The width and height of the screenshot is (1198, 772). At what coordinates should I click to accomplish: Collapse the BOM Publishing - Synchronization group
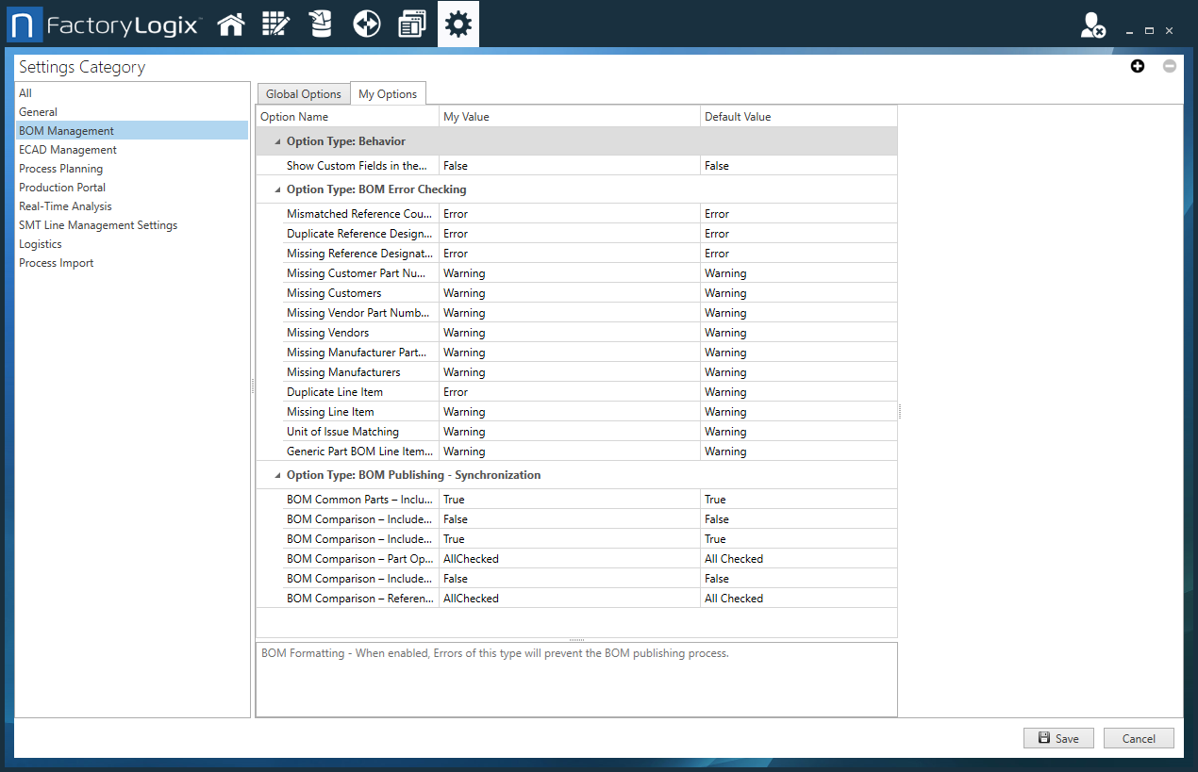[x=277, y=475]
